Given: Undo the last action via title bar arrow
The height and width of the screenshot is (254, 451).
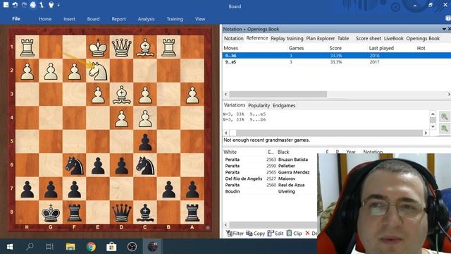Looking at the screenshot, I should pos(15,5).
